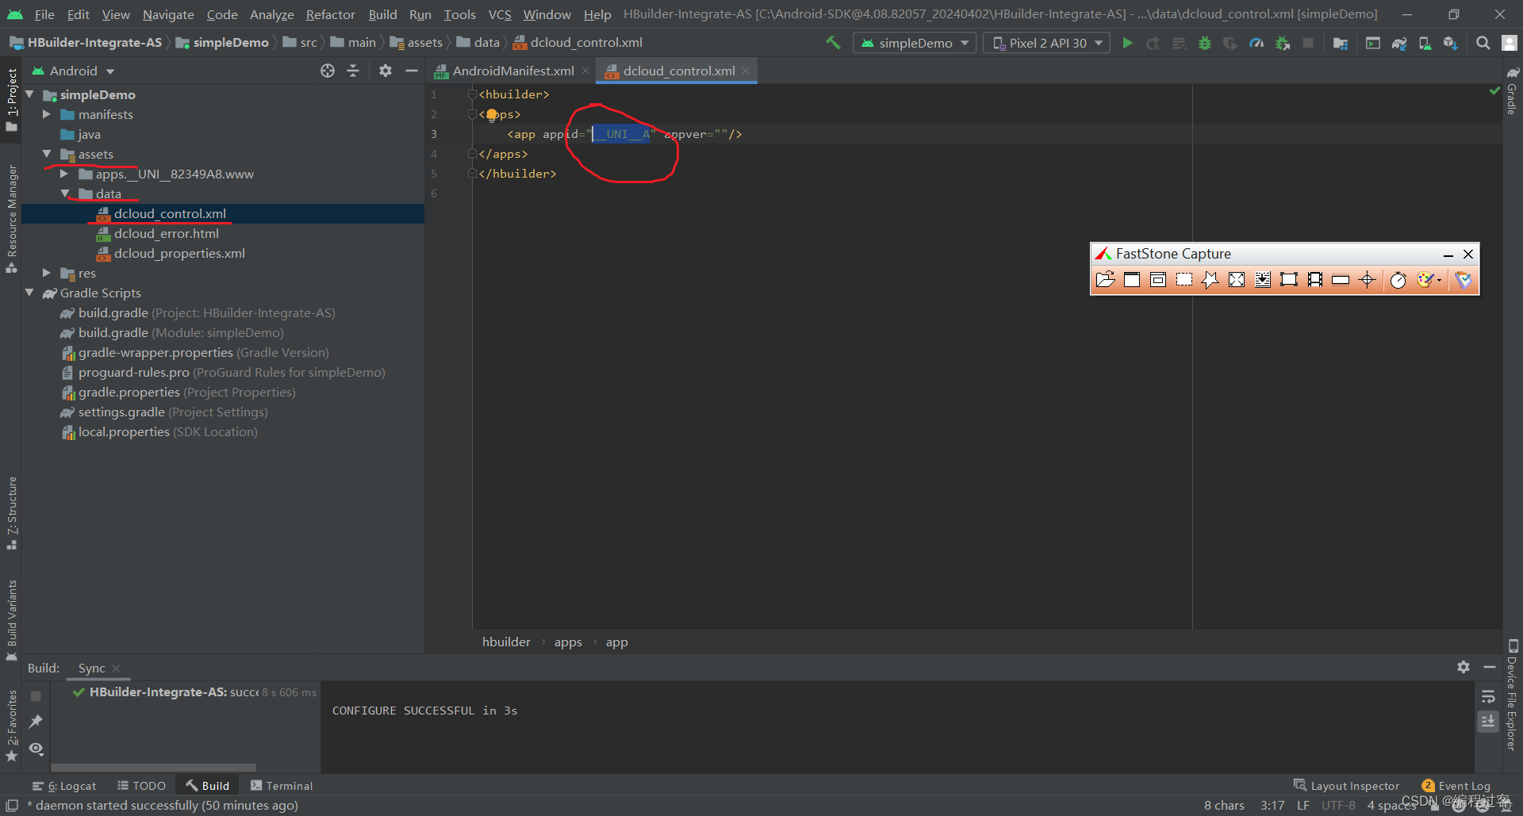Toggle the eye view filter in Build panel

36,748
